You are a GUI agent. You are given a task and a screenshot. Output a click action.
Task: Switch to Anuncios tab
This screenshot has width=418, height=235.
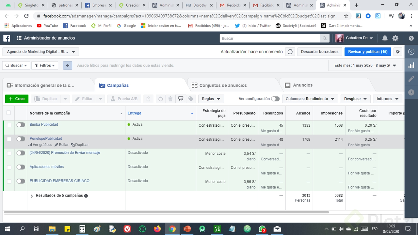click(326, 85)
